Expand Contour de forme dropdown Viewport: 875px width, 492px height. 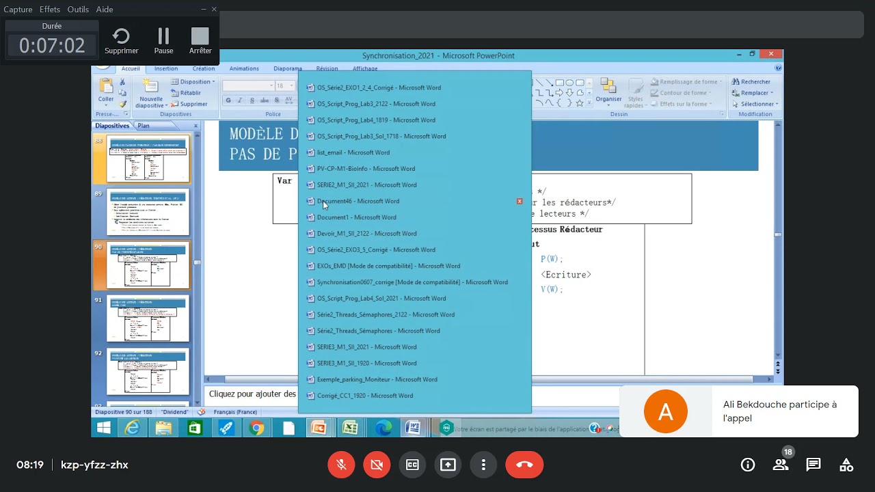pos(679,93)
